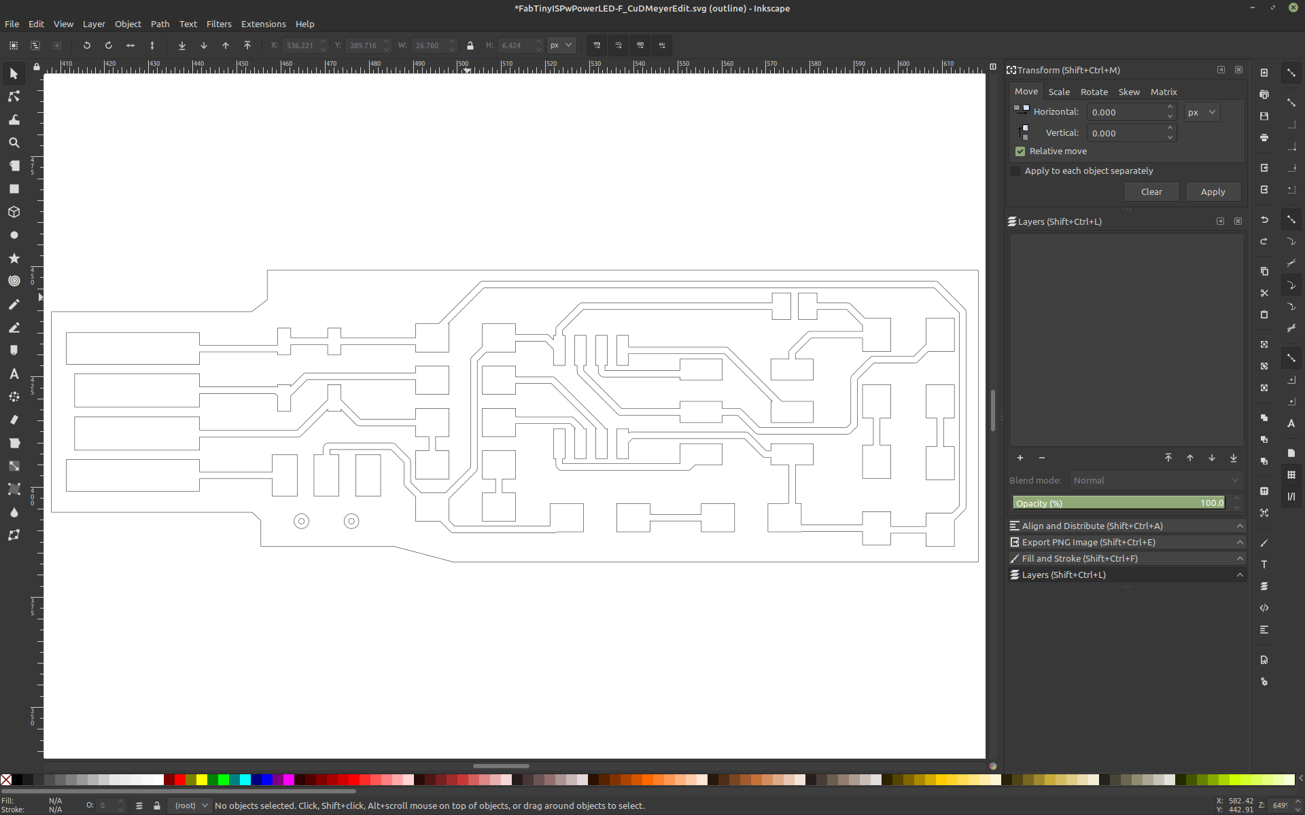
Task: Open the px units dropdown in toolbar
Action: pyautogui.click(x=561, y=46)
